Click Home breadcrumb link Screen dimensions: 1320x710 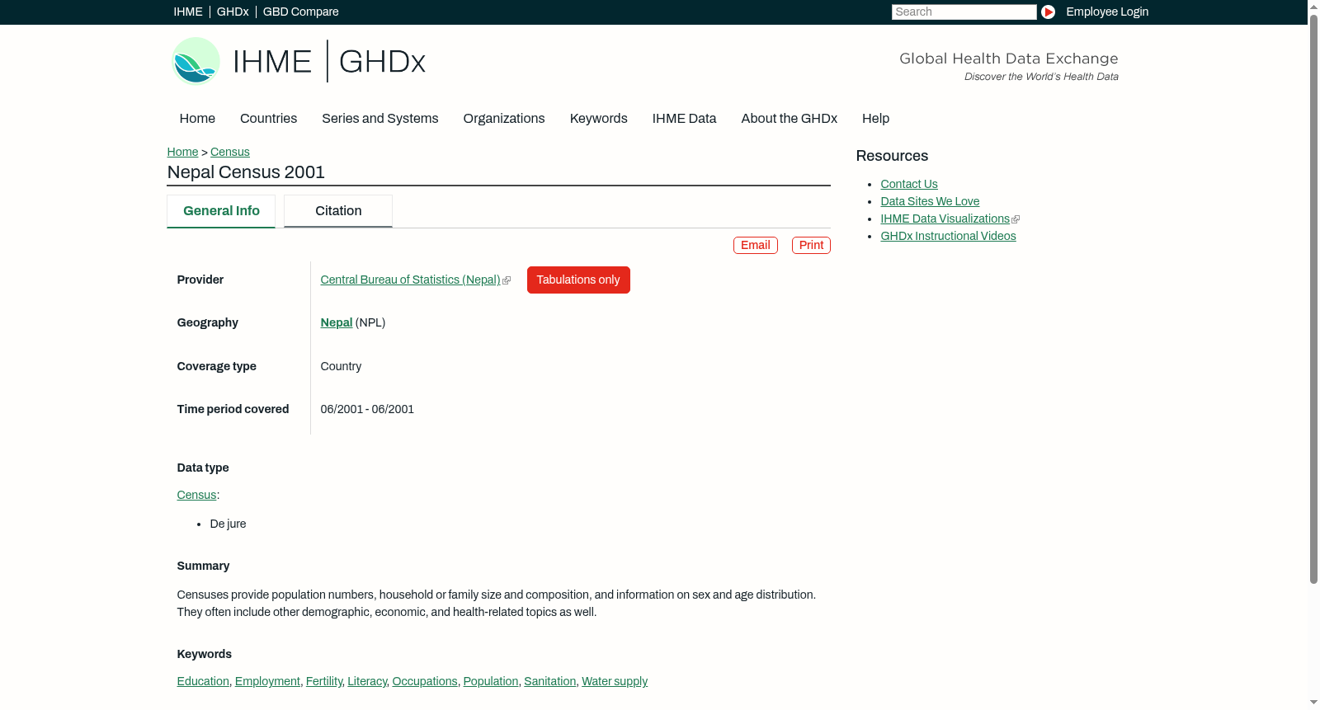click(x=182, y=152)
